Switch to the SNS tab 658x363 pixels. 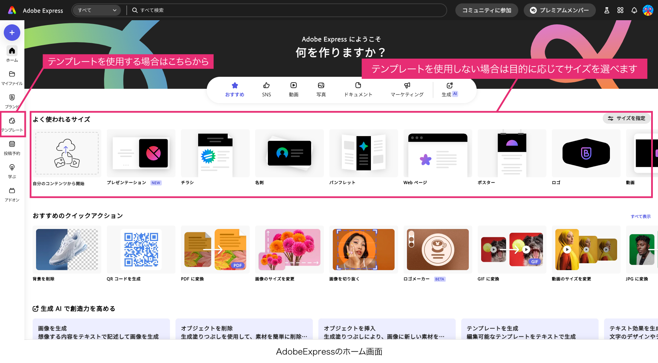point(266,89)
